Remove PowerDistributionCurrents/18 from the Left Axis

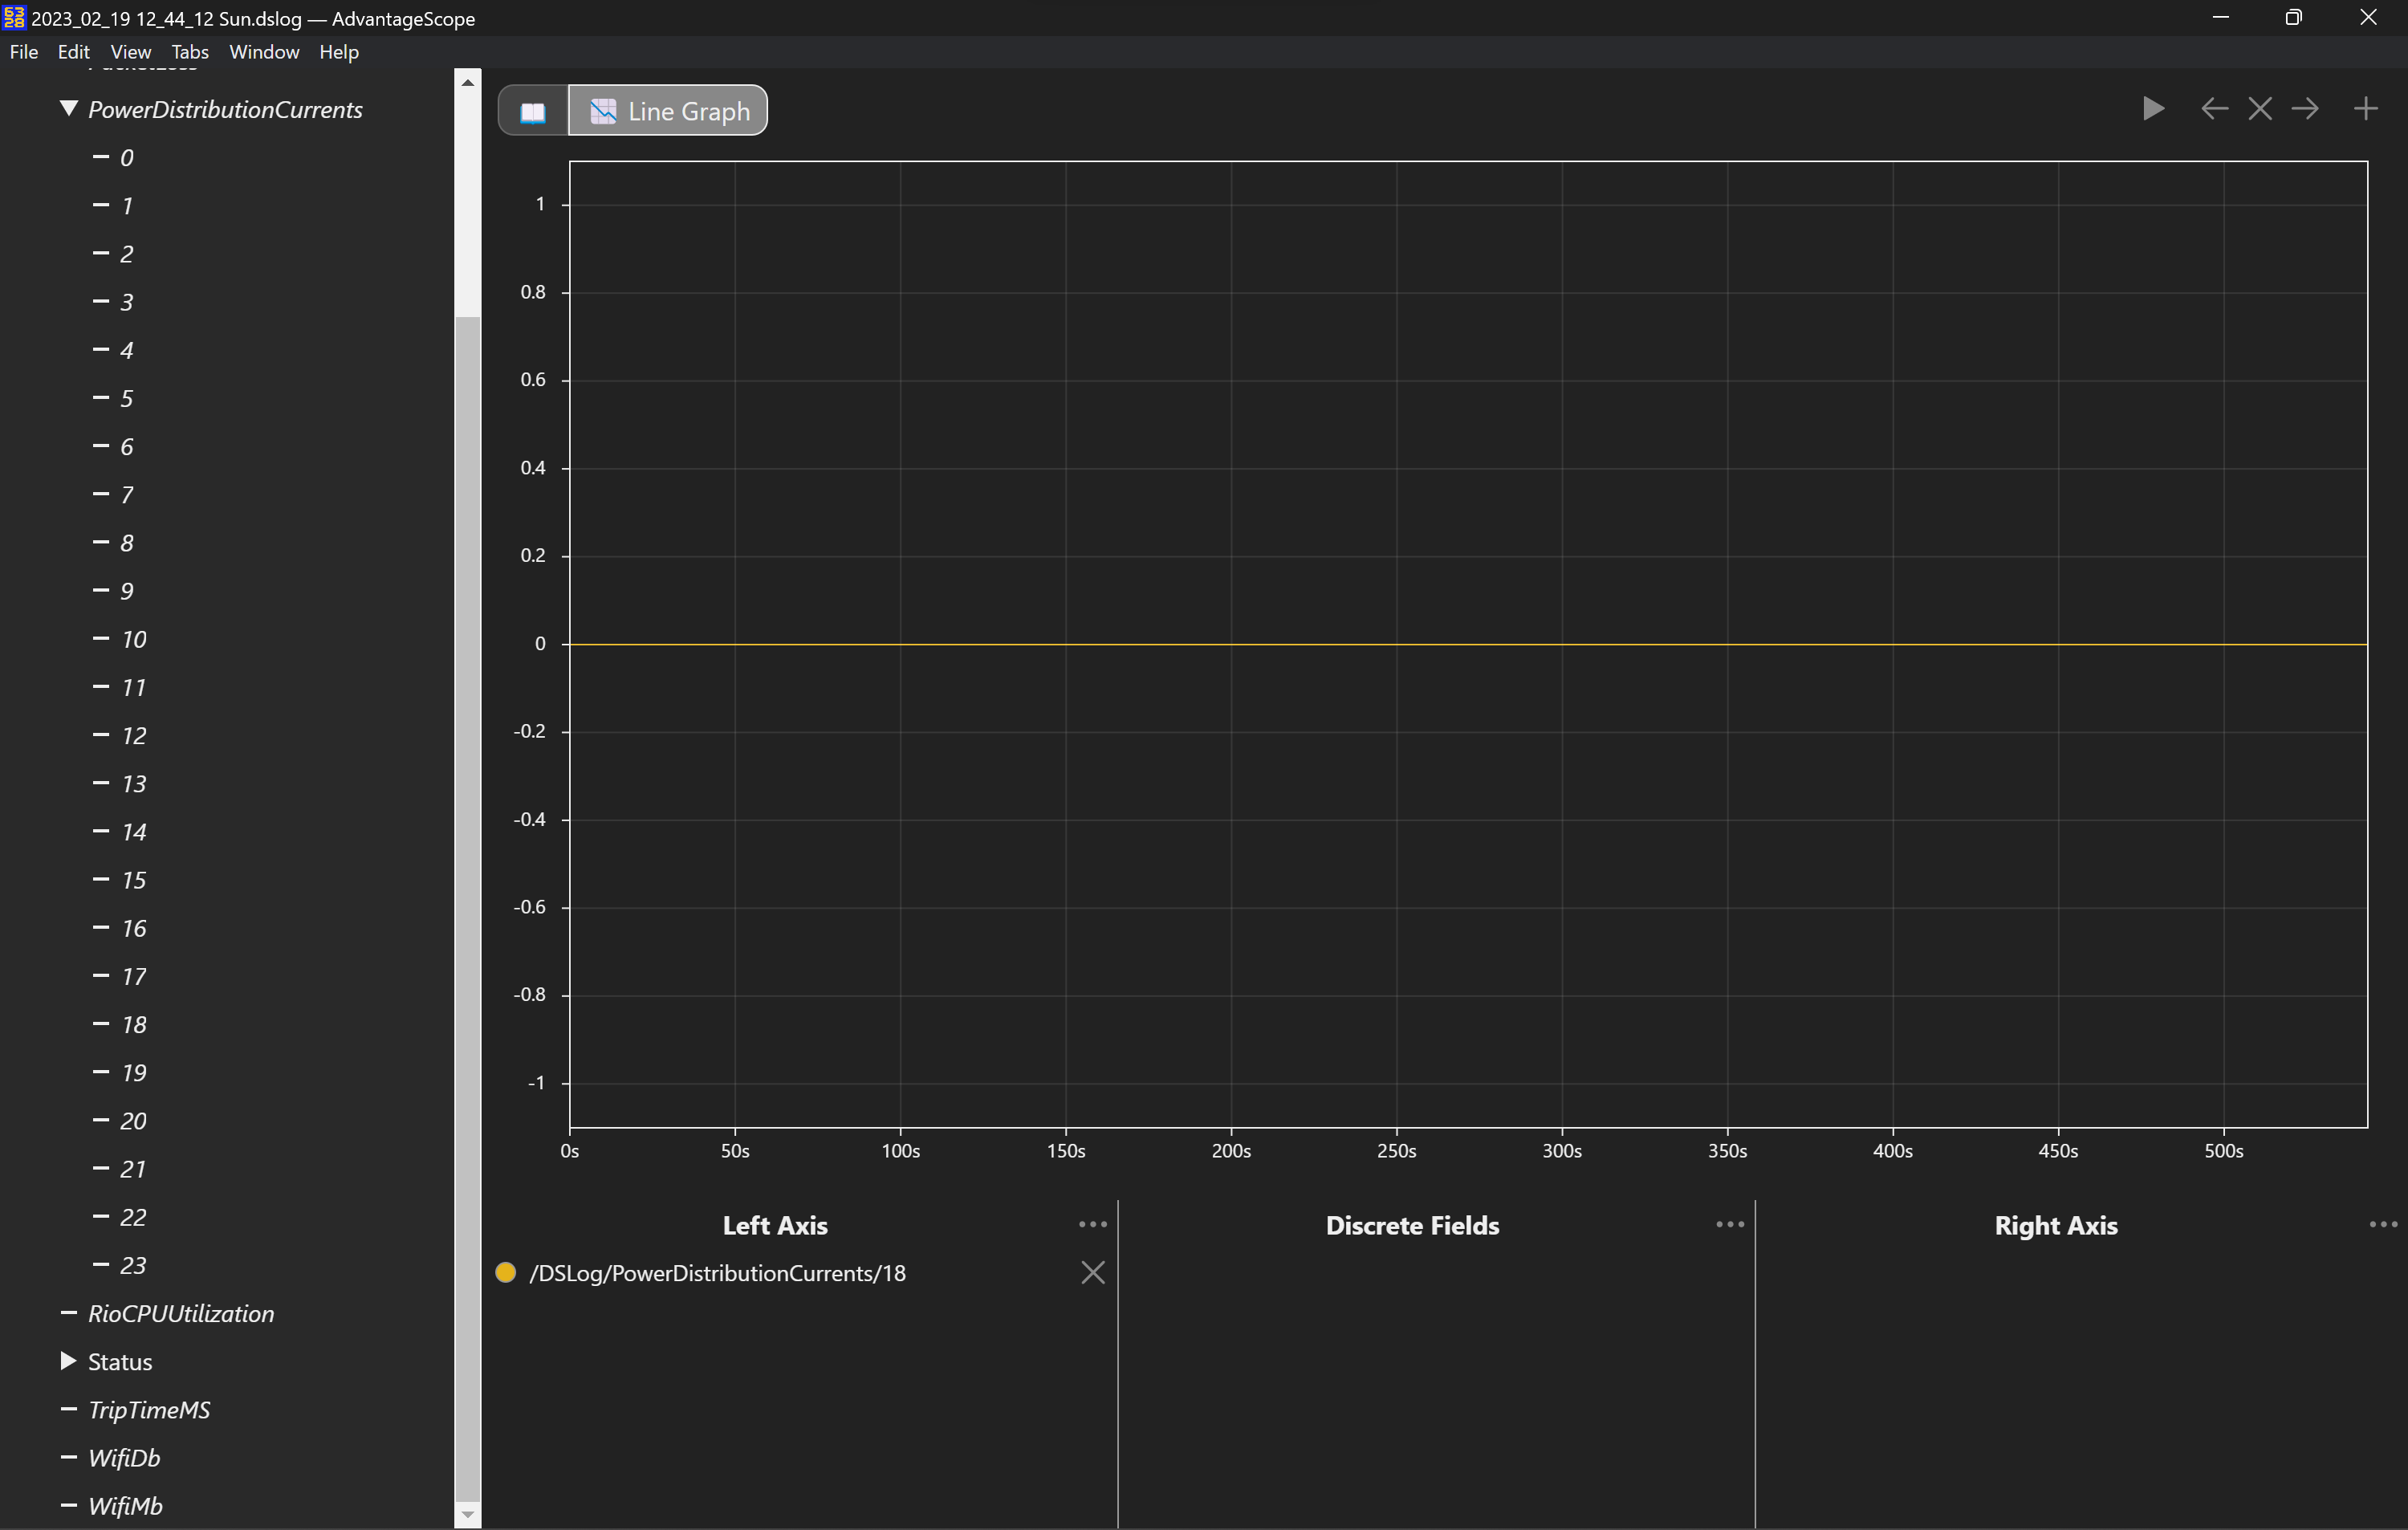pos(1092,1272)
